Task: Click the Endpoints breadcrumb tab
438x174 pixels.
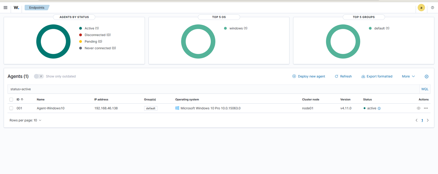Action: click(37, 8)
